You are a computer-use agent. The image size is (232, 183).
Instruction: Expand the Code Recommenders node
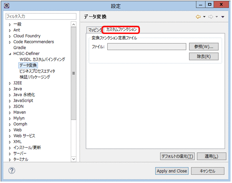click(x=10, y=42)
